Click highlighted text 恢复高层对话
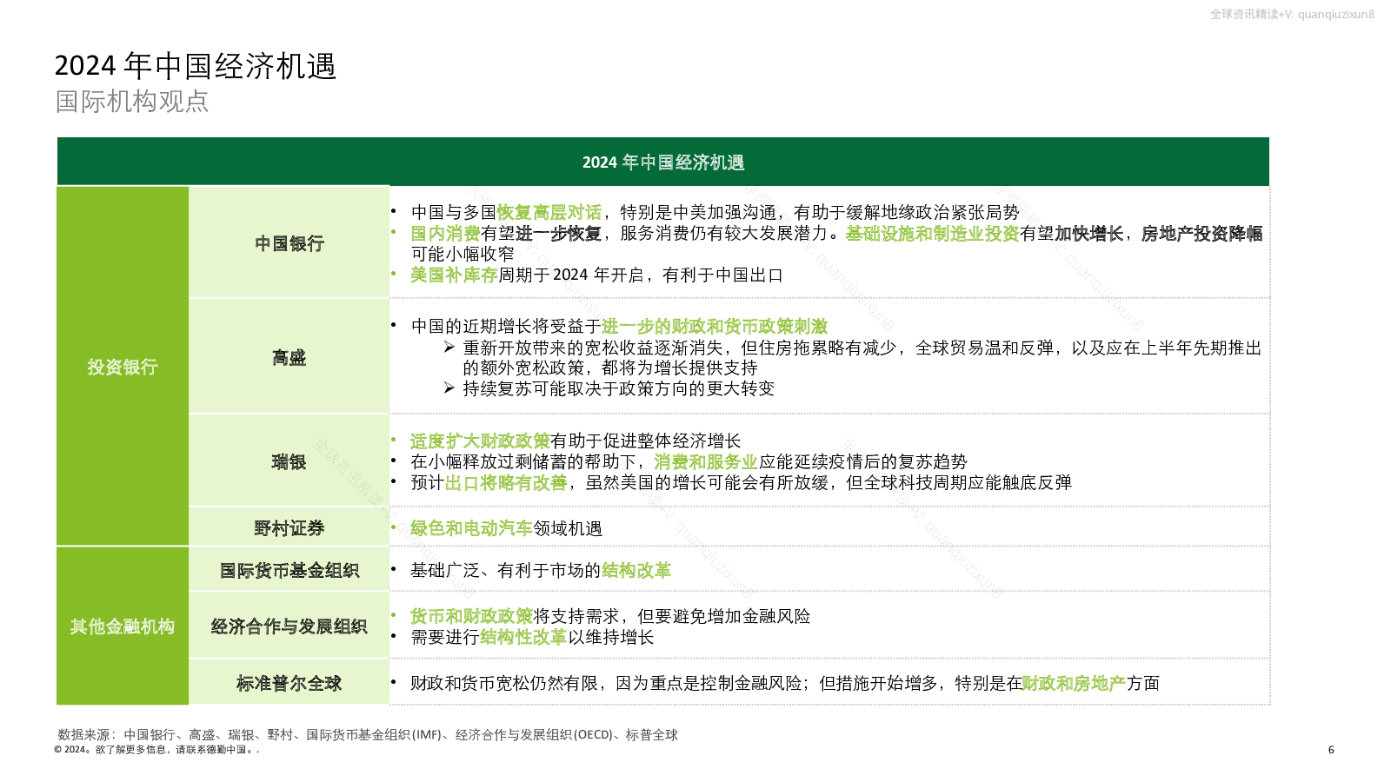The image size is (1391, 782). pyautogui.click(x=549, y=213)
